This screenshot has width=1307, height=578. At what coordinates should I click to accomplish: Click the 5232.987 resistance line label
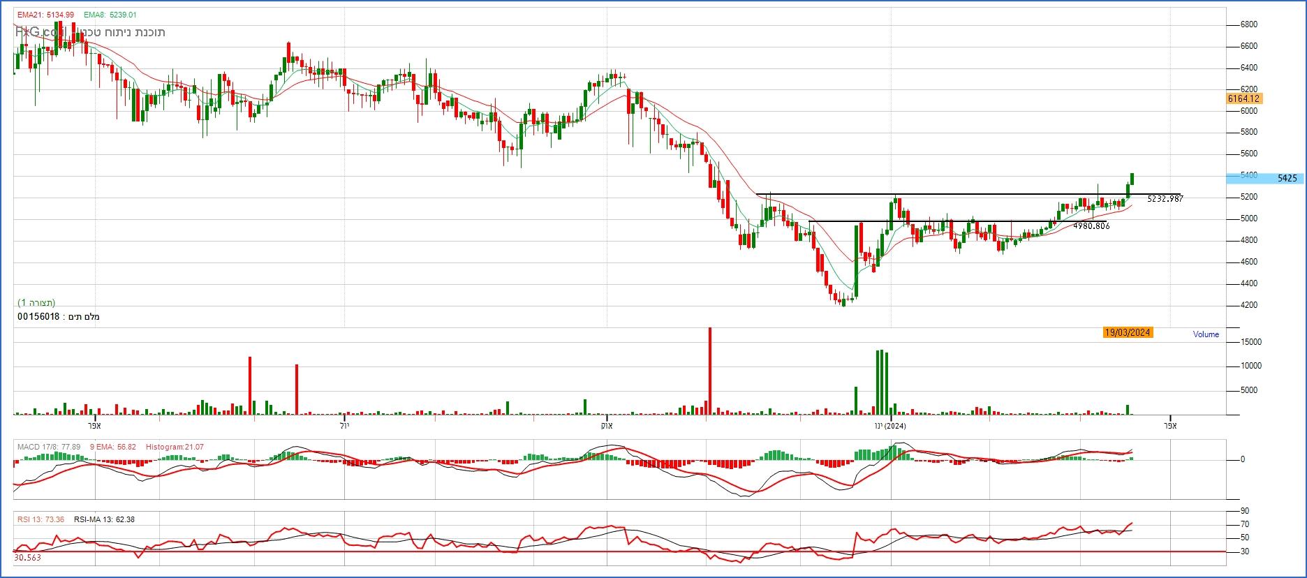[1165, 199]
